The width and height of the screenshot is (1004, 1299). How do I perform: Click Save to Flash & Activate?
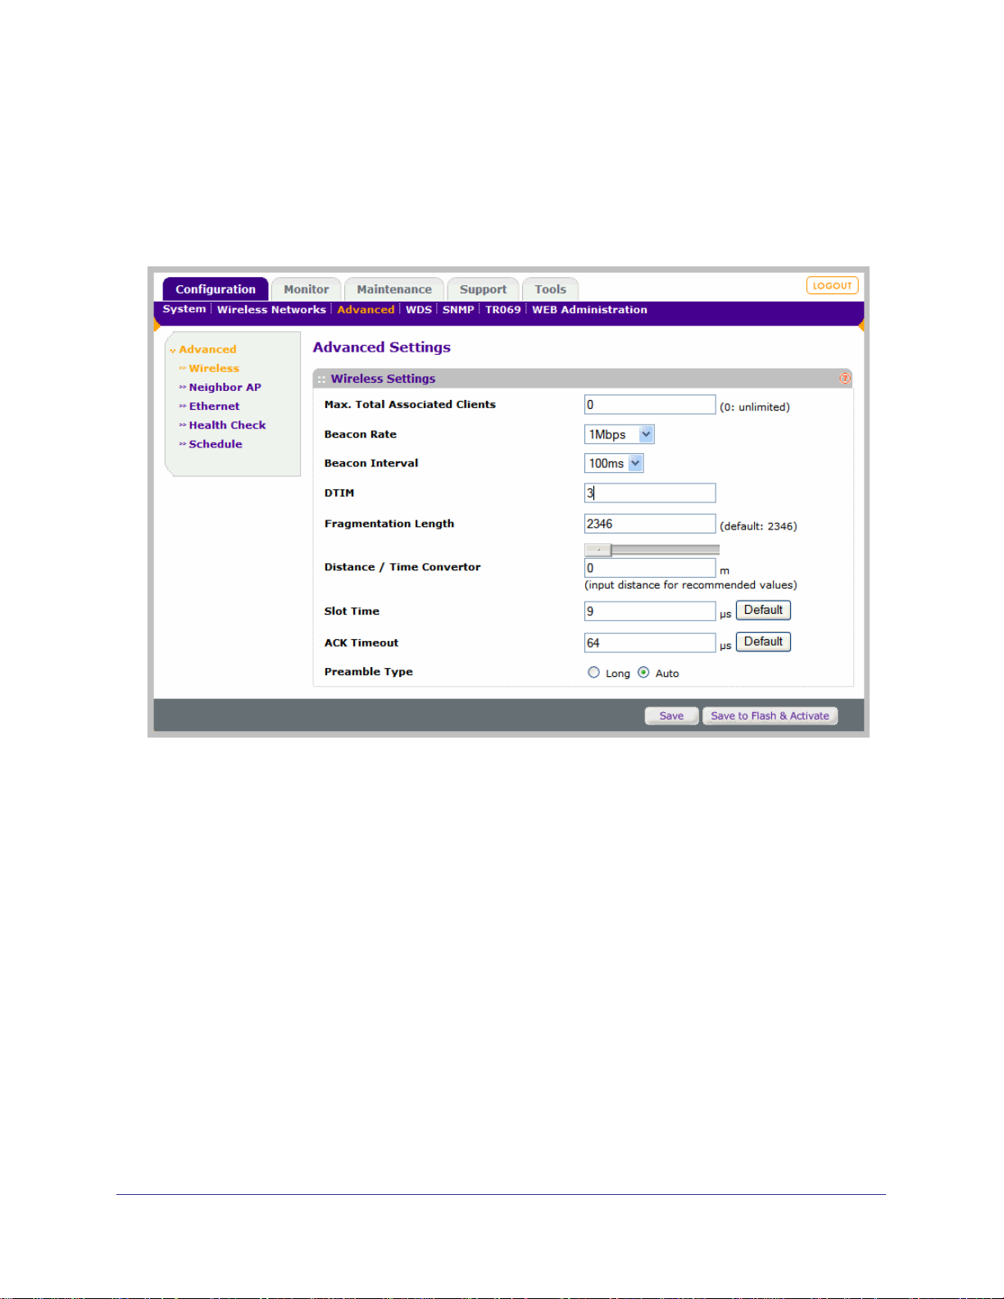coord(770,715)
